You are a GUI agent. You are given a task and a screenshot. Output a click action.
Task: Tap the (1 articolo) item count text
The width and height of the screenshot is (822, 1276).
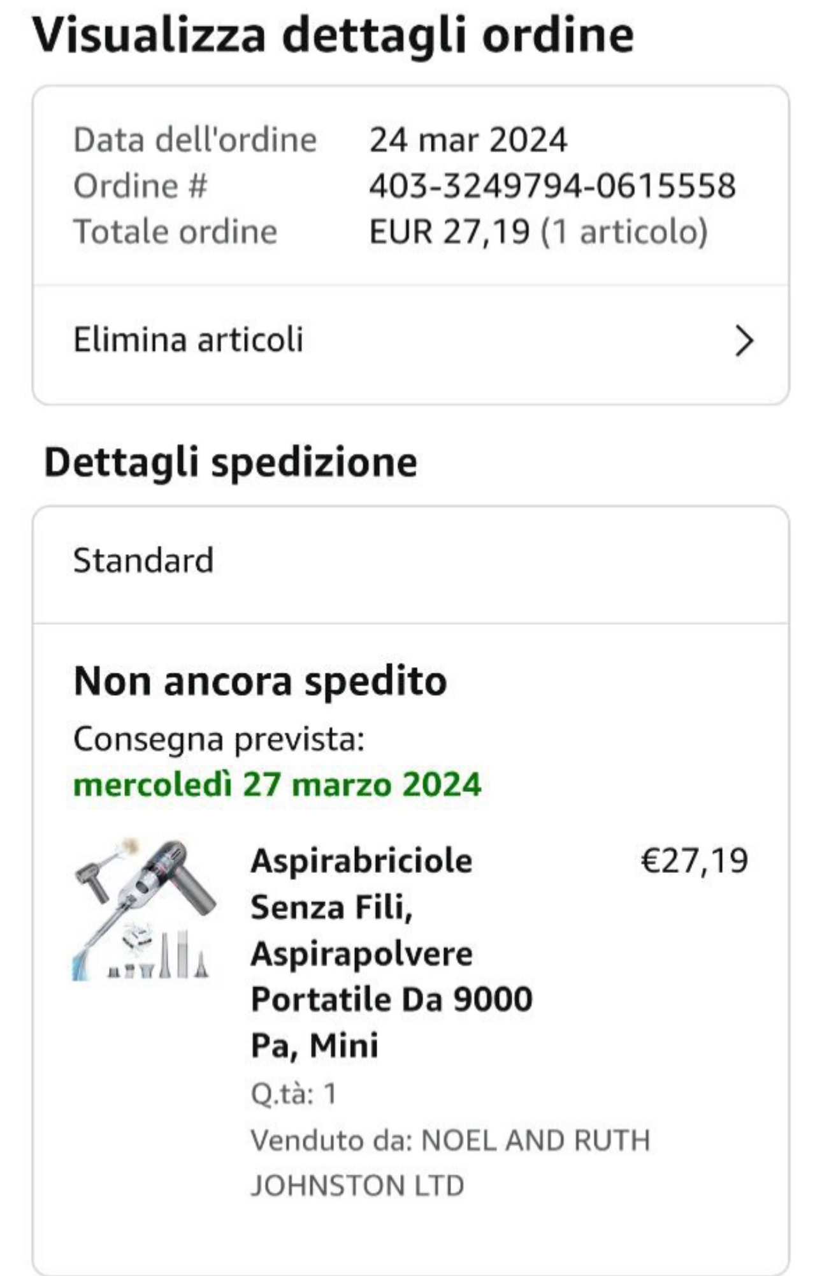tap(624, 231)
